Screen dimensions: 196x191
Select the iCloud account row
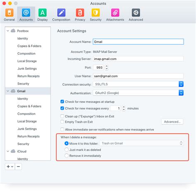pyautogui.click(x=28, y=151)
